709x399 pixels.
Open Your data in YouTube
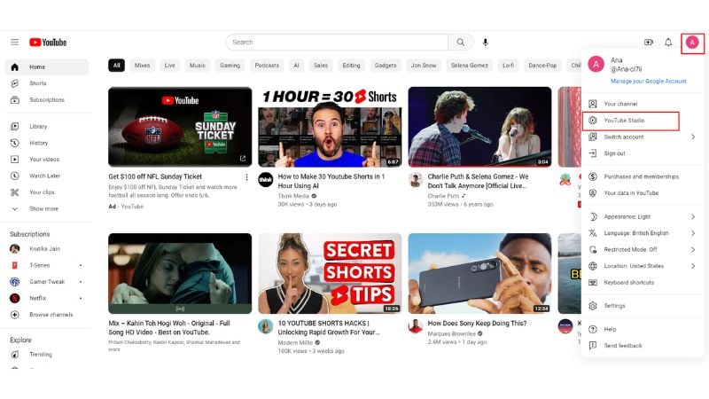click(643, 192)
